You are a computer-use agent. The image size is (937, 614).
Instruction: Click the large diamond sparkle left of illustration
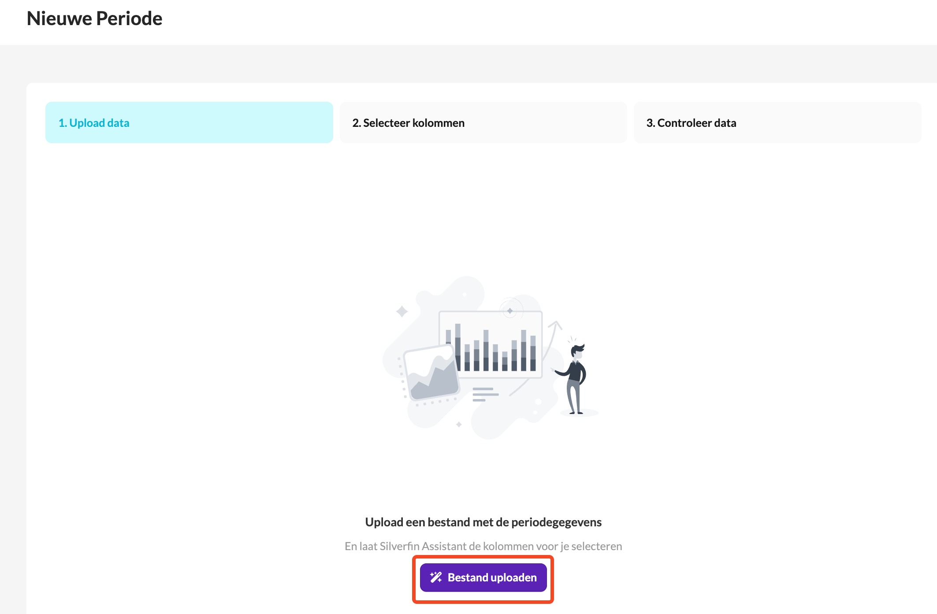402,311
